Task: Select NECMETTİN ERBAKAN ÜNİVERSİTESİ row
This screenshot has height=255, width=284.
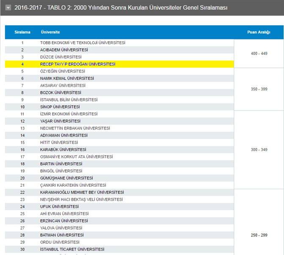Action: coord(120,128)
